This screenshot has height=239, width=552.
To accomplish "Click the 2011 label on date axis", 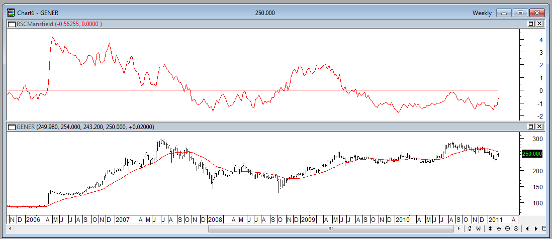I will coord(495,220).
